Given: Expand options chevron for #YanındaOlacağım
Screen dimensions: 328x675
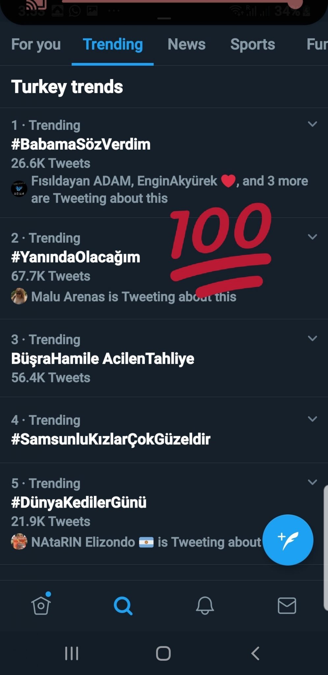Looking at the screenshot, I should (312, 237).
